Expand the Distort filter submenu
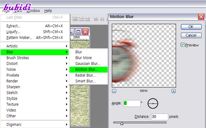Viewport: 206px width, 128px height. [x=35, y=64]
